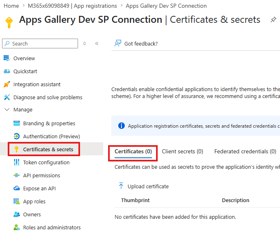Screen dimensions: 280x233
Task: Click the Certificates & secrets key icon
Action: 16,149
